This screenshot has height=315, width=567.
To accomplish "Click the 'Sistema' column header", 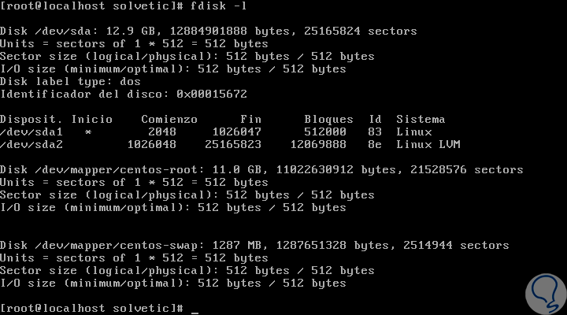I will pyautogui.click(x=421, y=120).
